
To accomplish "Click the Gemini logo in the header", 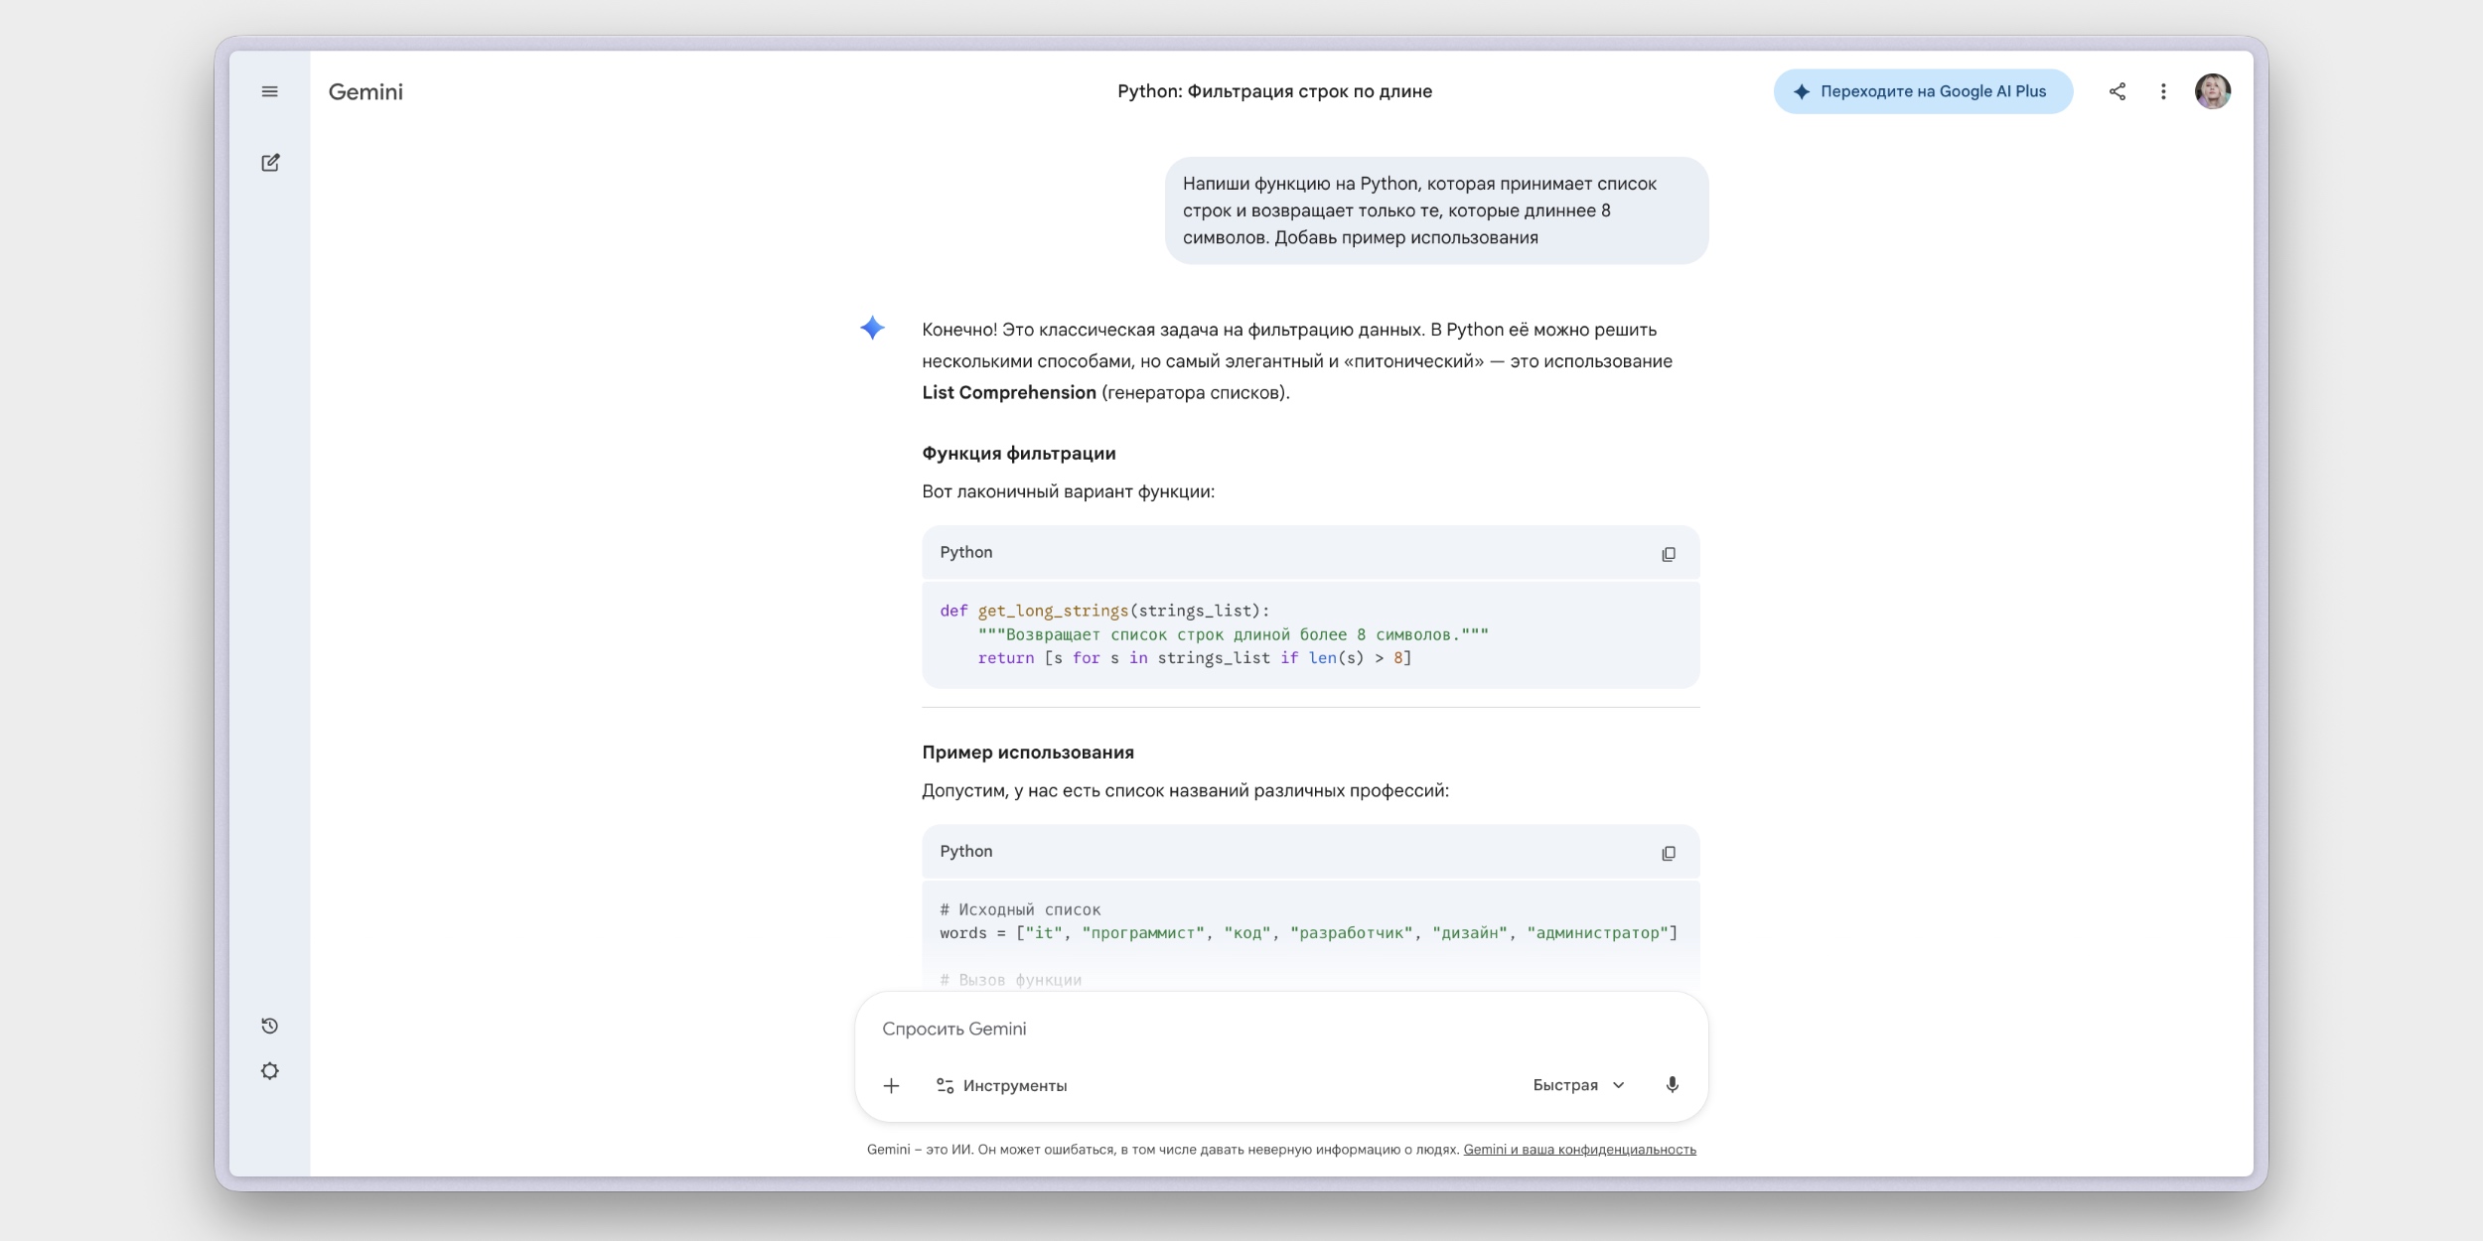I will 365,91.
